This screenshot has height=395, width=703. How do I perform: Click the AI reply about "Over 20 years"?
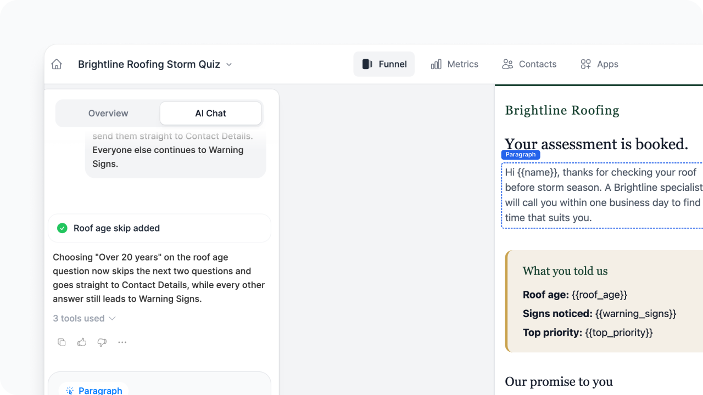click(x=159, y=278)
